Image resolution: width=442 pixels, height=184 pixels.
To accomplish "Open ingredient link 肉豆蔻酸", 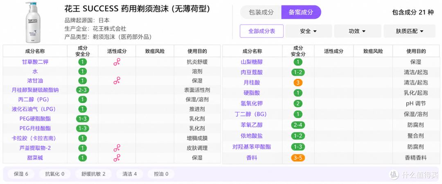I will (x=252, y=72).
